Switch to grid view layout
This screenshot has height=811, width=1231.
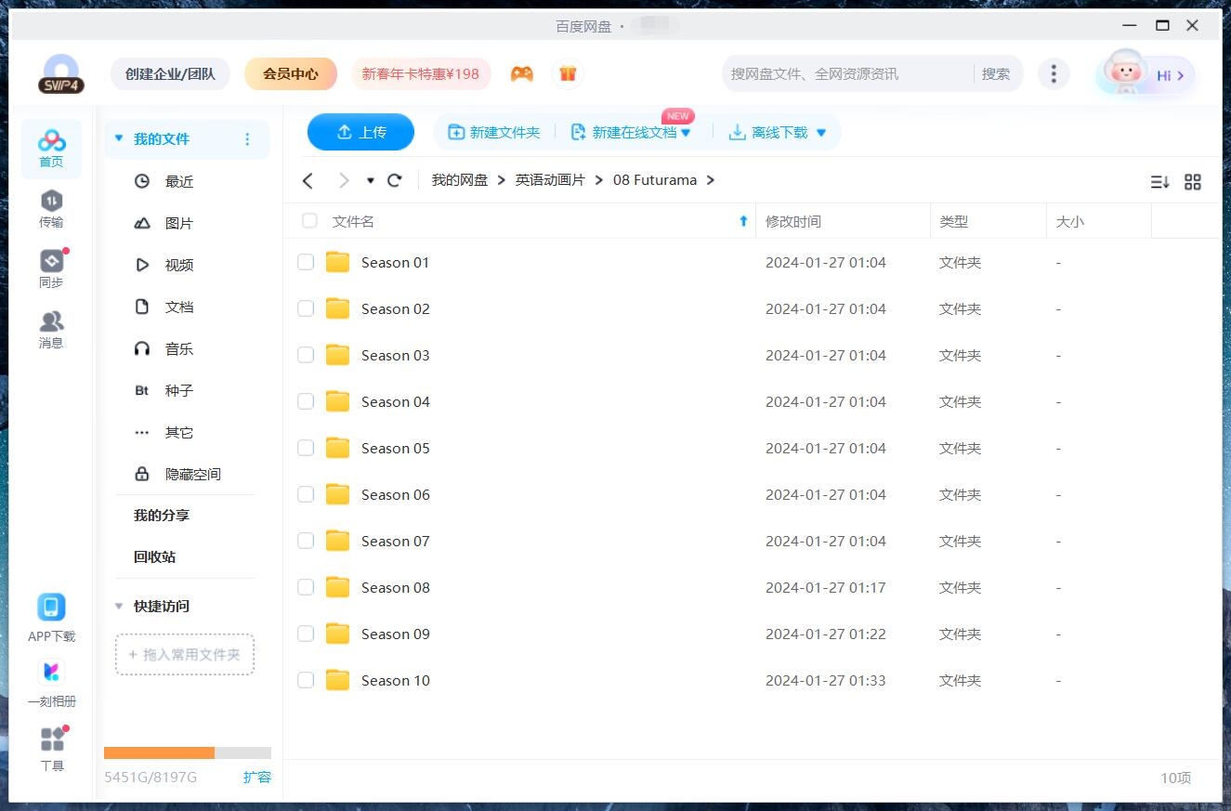1193,182
